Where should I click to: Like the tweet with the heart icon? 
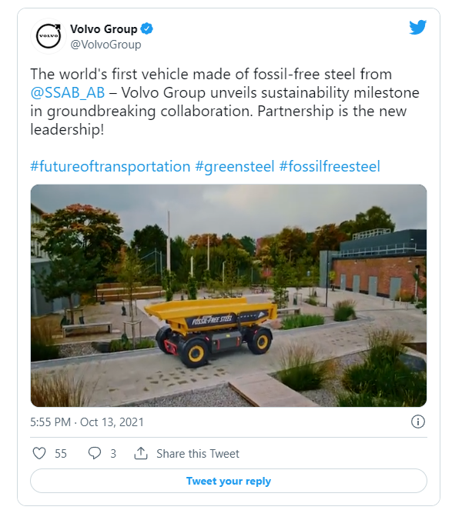tap(39, 453)
